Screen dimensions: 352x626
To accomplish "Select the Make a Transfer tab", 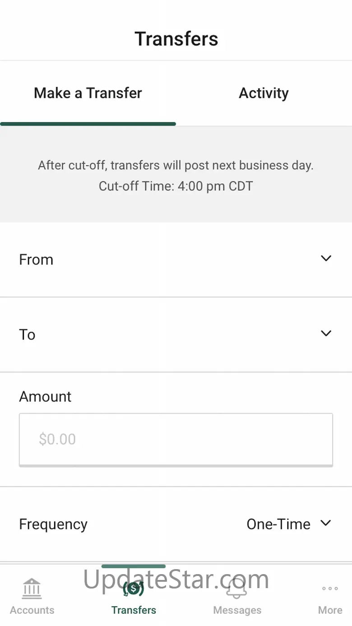I will pyautogui.click(x=88, y=93).
